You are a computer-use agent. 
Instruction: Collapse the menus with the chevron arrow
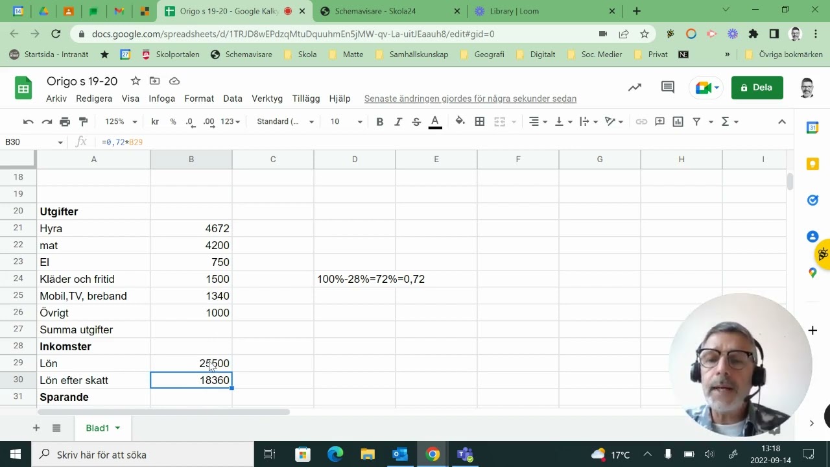(782, 121)
